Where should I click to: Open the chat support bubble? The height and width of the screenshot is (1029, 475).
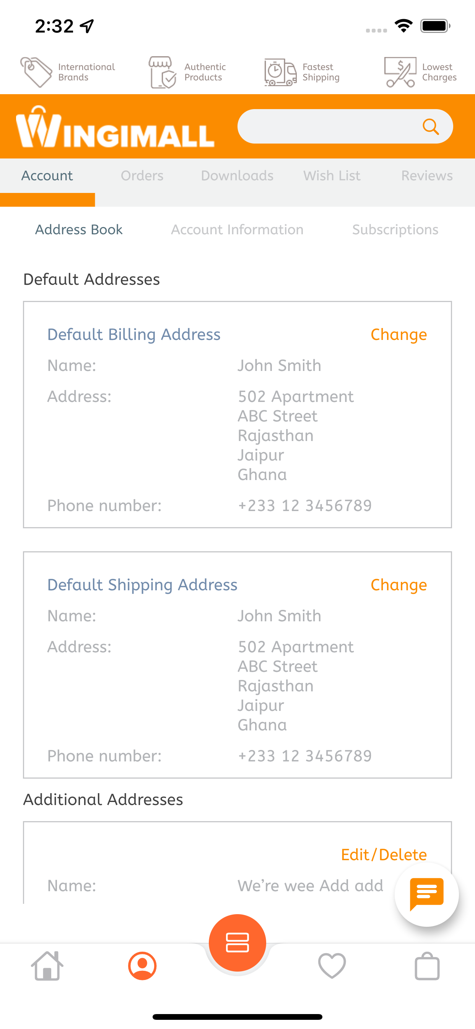(x=426, y=894)
